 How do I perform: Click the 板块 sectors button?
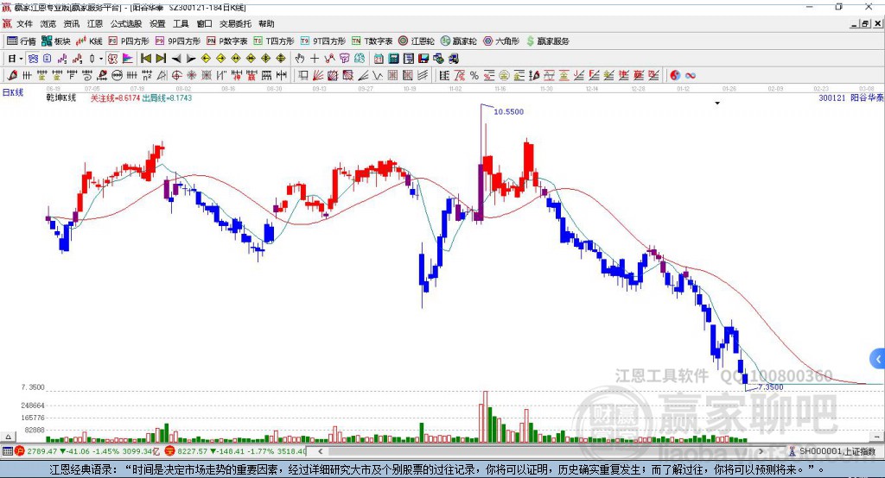tap(56, 41)
